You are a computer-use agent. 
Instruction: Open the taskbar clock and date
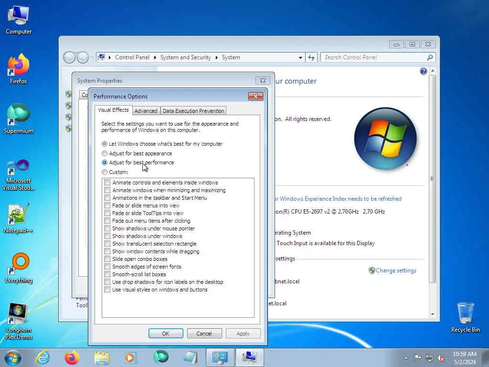coord(465,358)
